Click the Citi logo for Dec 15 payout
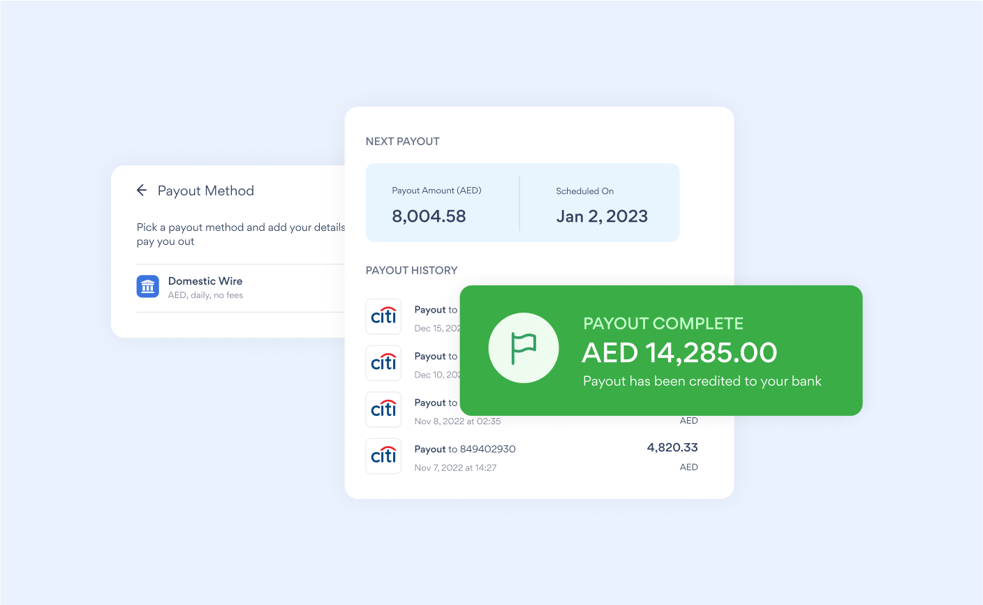The image size is (983, 605). coord(383,317)
